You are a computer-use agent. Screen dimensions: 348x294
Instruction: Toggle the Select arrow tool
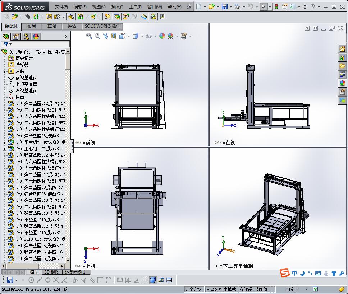coord(263,7)
